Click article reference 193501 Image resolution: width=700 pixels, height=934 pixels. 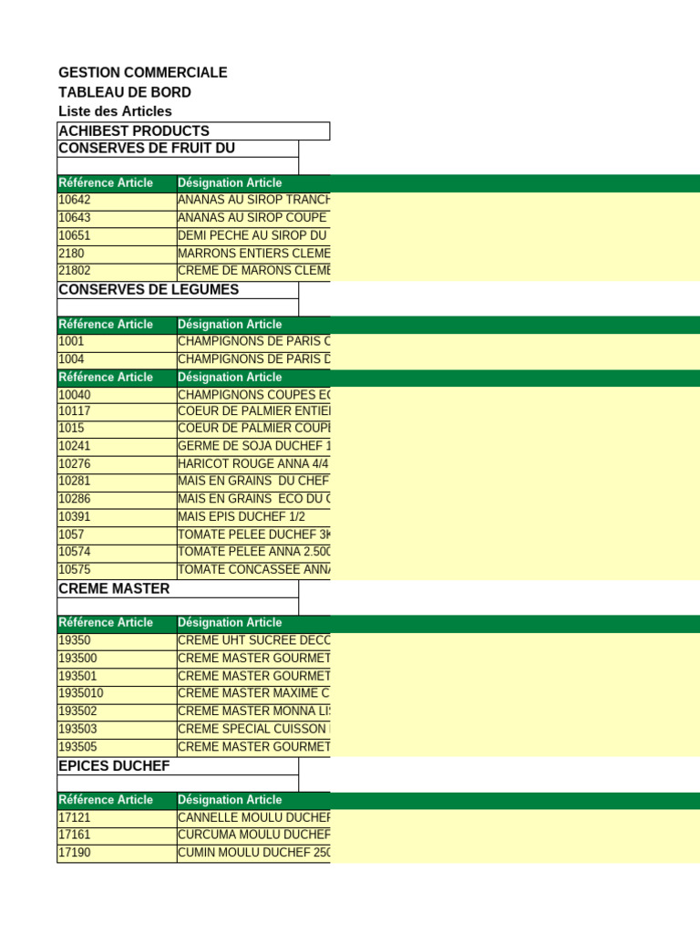117,677
